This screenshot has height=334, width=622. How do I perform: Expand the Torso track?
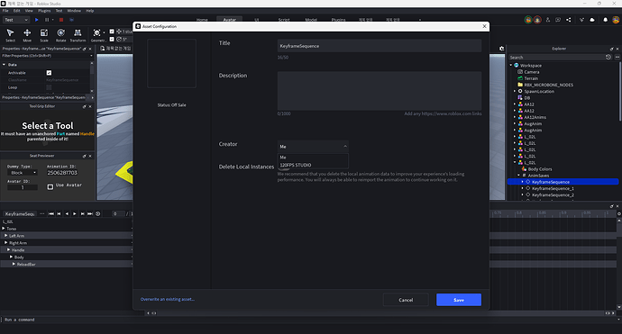(4, 229)
